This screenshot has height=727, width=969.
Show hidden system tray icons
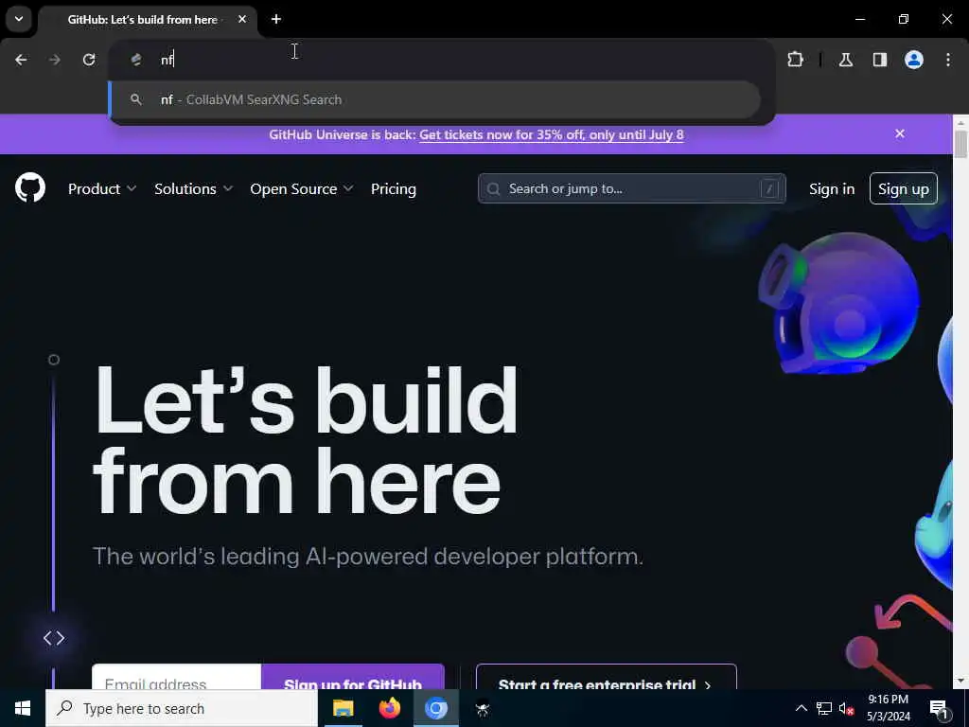[x=801, y=708]
